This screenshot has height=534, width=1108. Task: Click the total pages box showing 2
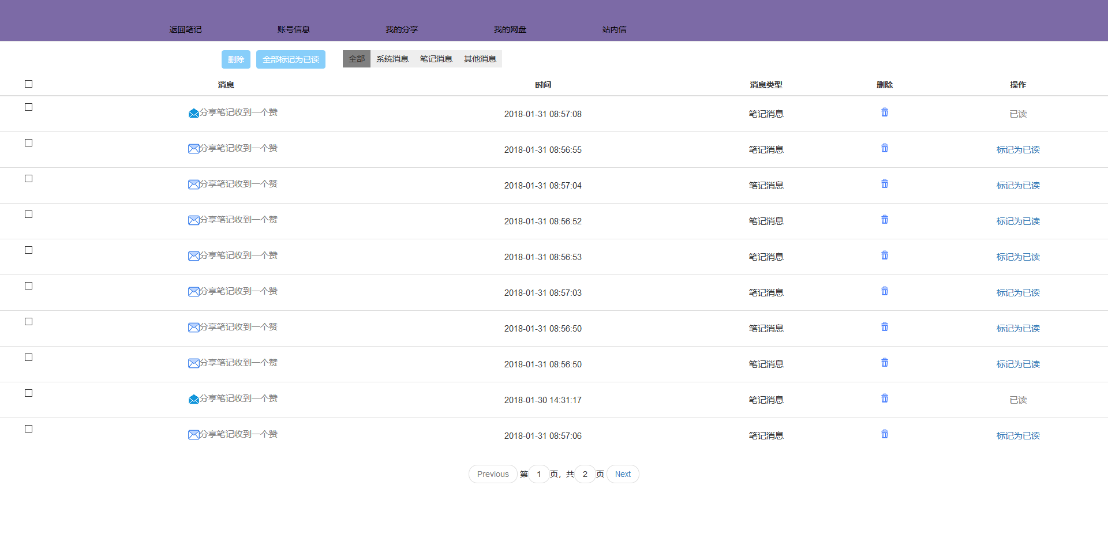click(x=585, y=474)
